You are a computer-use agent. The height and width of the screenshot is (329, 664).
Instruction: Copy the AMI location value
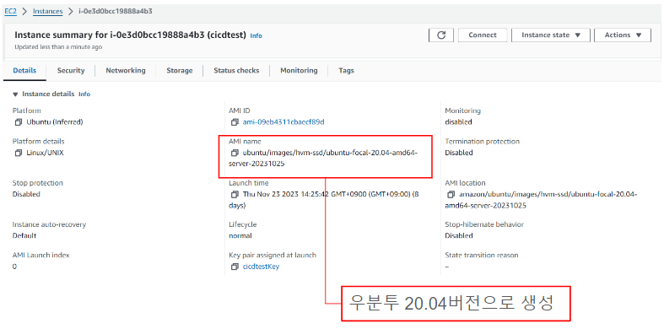(451, 194)
